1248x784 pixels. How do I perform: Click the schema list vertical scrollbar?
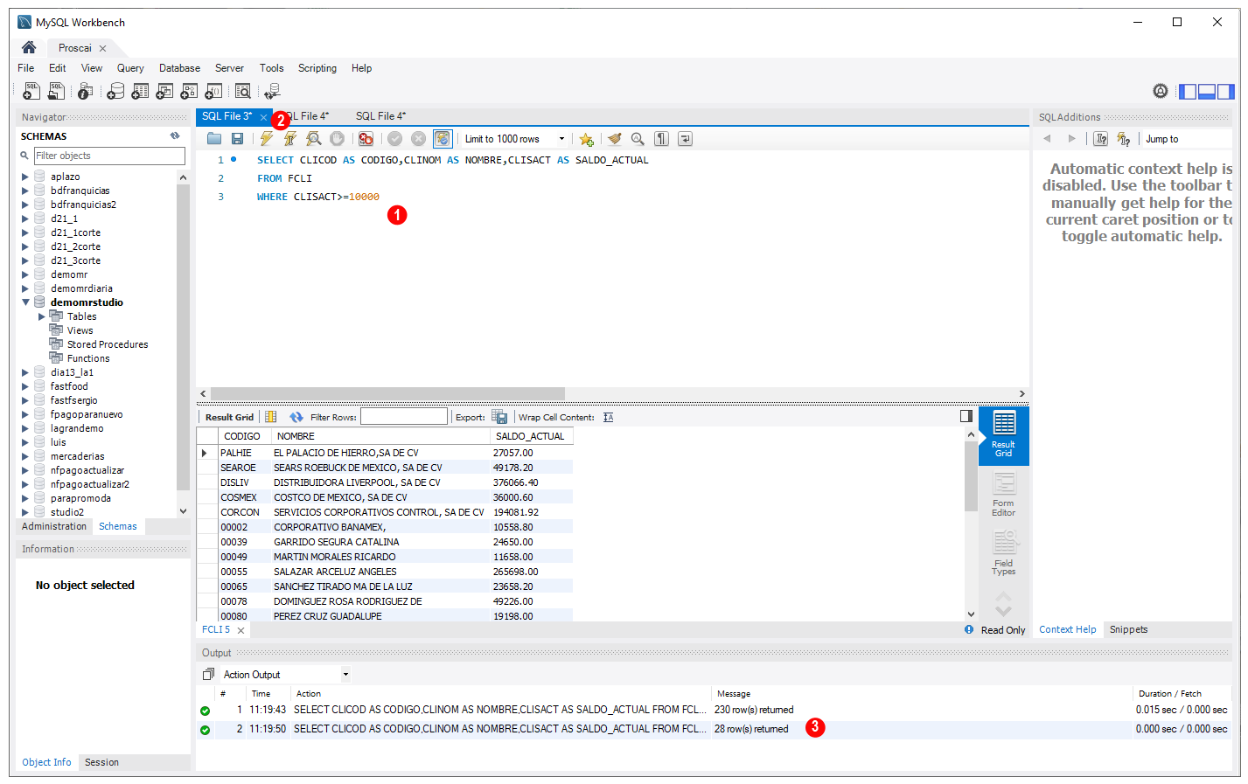tap(183, 336)
